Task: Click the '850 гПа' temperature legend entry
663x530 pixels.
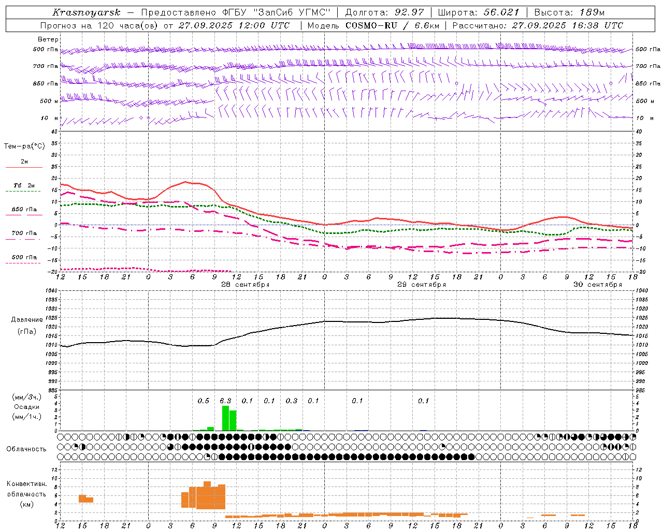Action: (24, 210)
